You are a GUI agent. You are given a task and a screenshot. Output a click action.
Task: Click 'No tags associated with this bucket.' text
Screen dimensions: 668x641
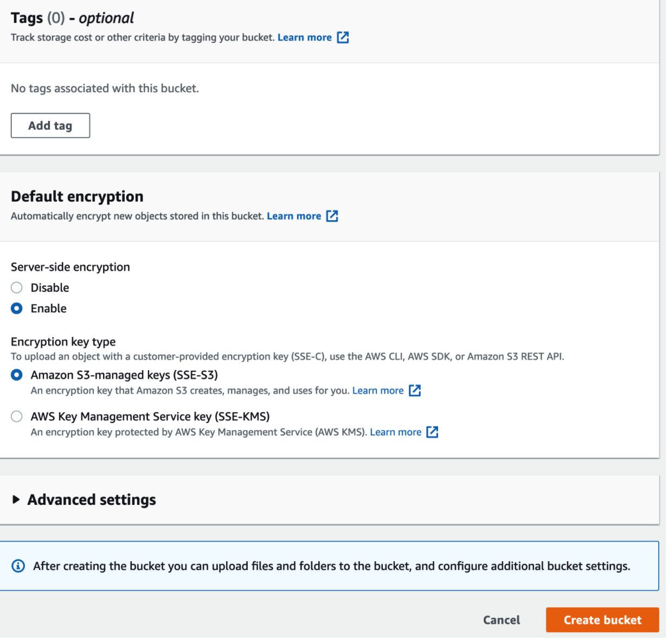105,88
